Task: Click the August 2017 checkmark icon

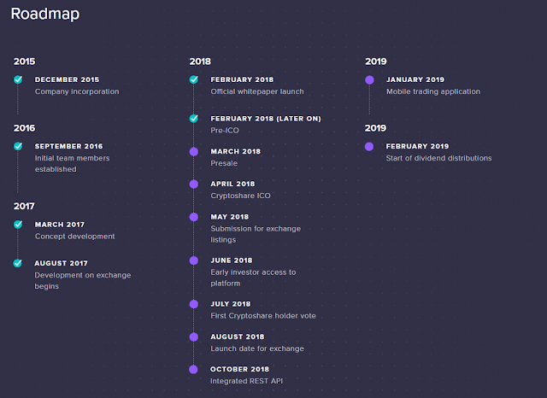Action: 18,263
